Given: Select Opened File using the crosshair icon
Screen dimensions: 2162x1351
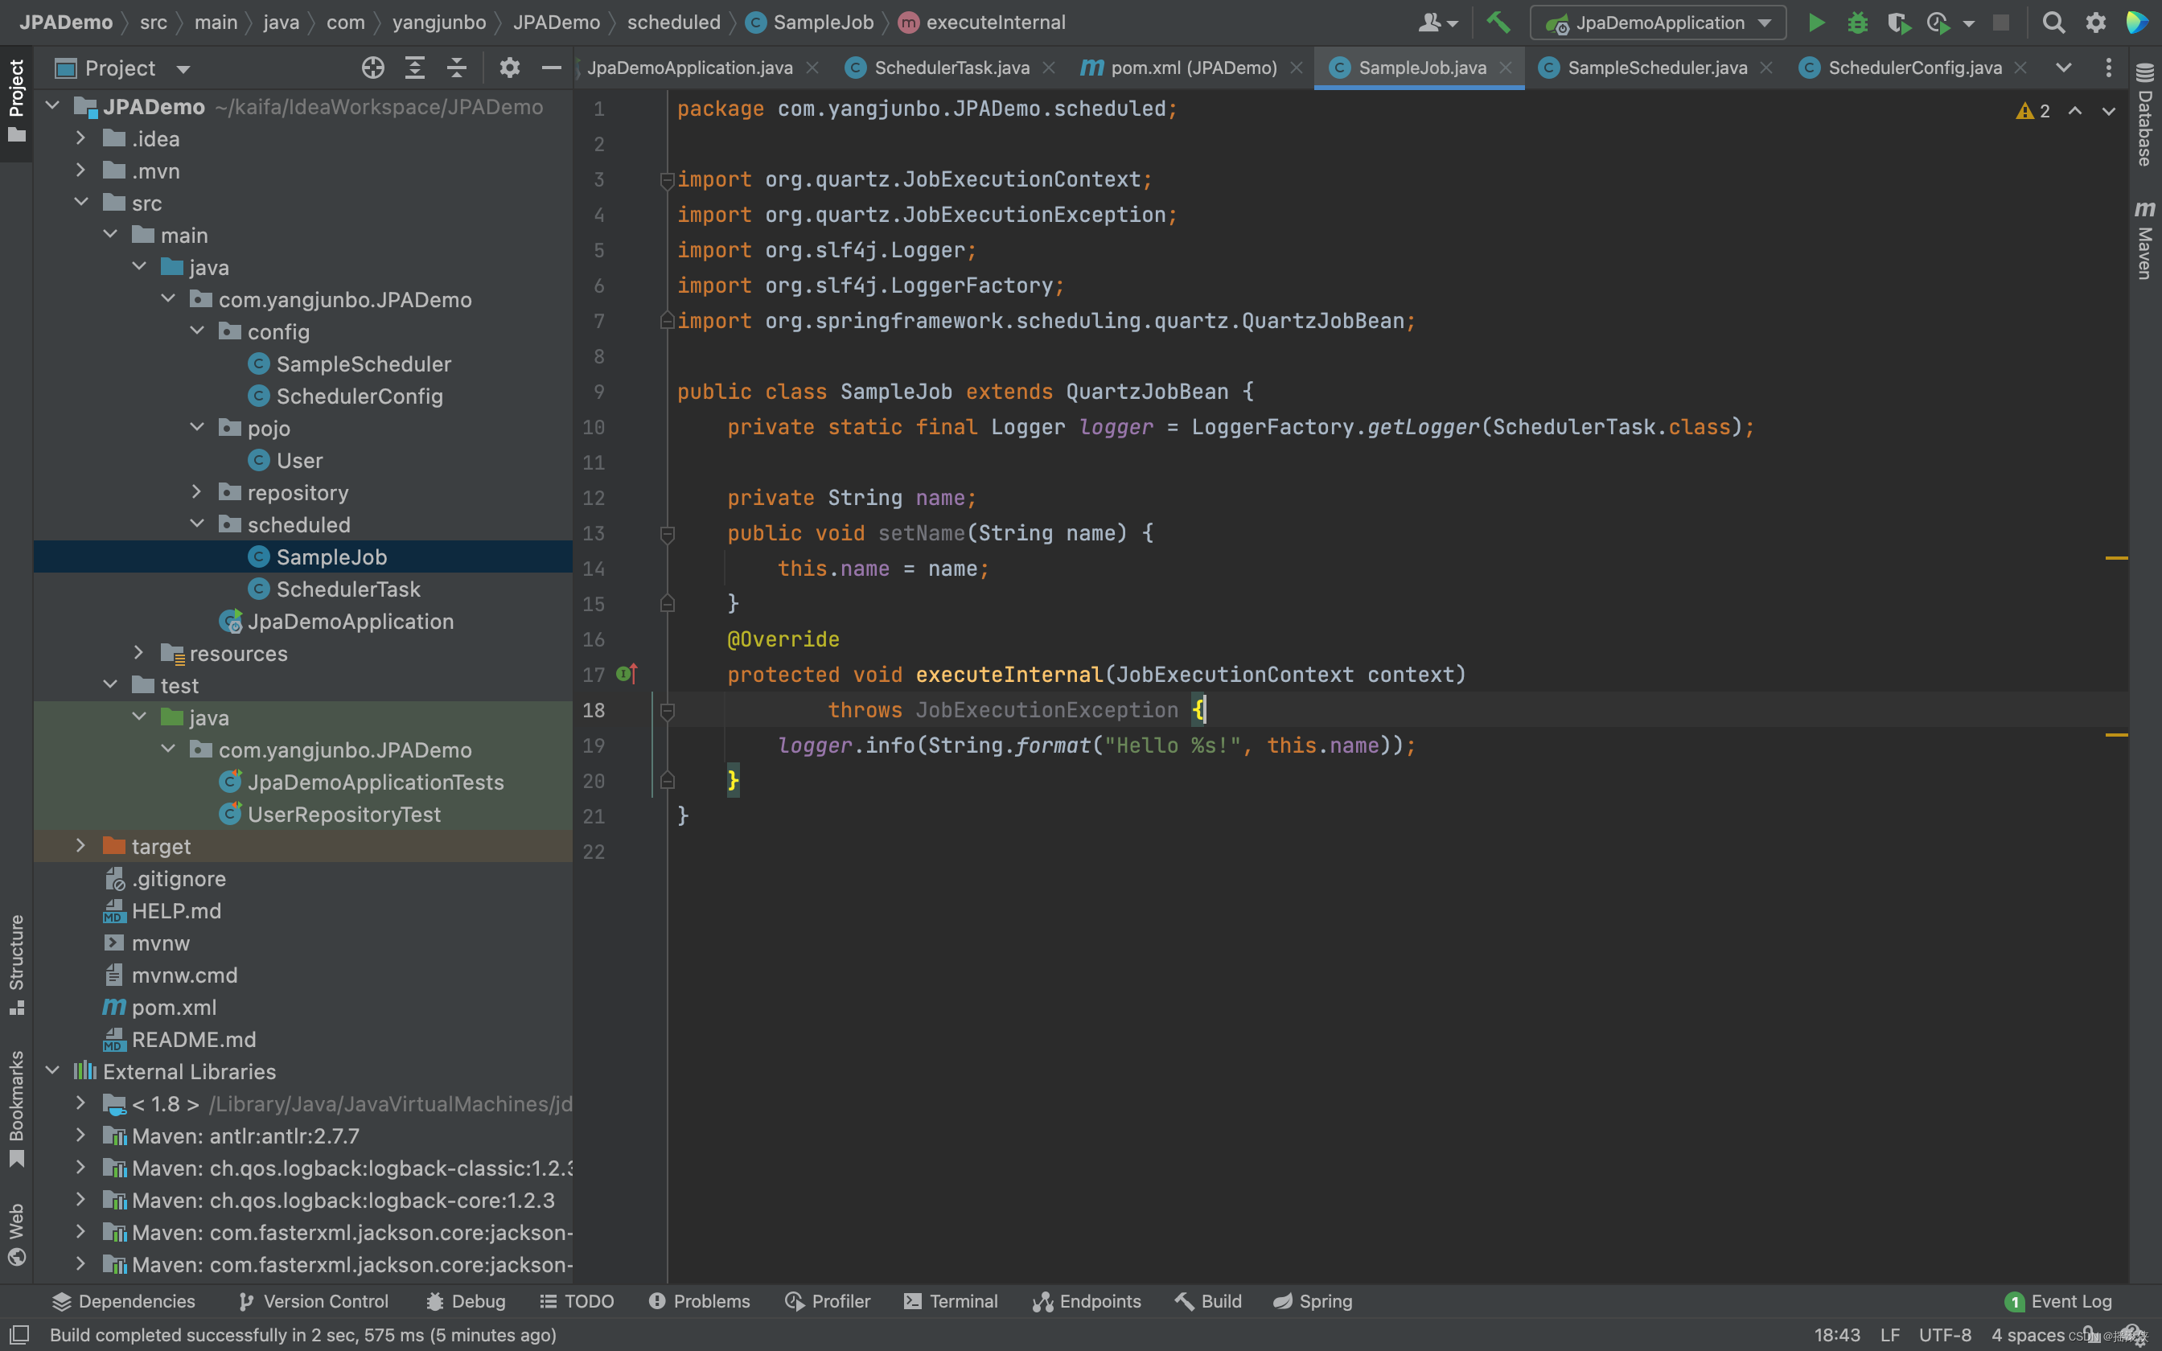Looking at the screenshot, I should pos(372,68).
